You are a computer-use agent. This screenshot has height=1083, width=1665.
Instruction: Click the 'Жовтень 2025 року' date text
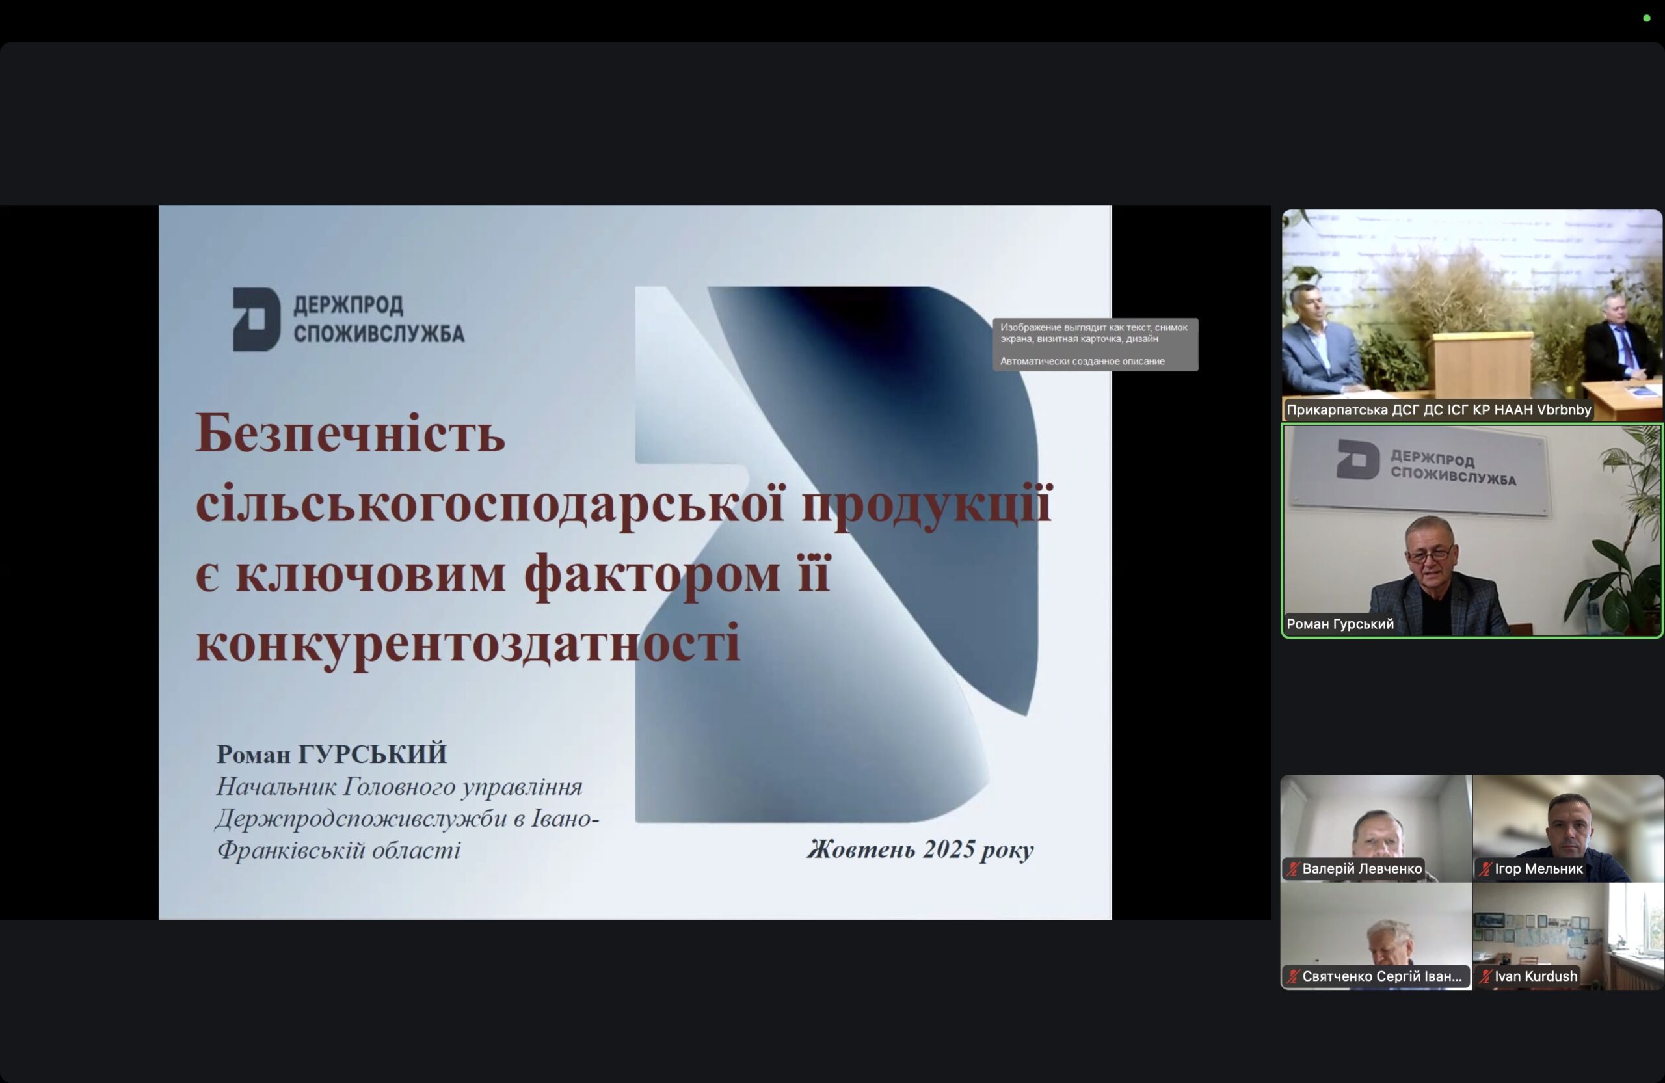point(920,849)
